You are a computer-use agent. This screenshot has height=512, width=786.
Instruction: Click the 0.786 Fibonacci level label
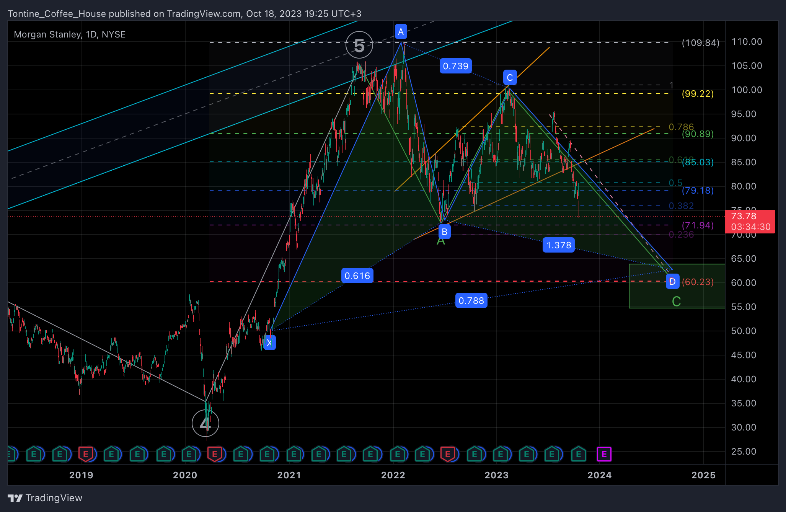click(681, 127)
